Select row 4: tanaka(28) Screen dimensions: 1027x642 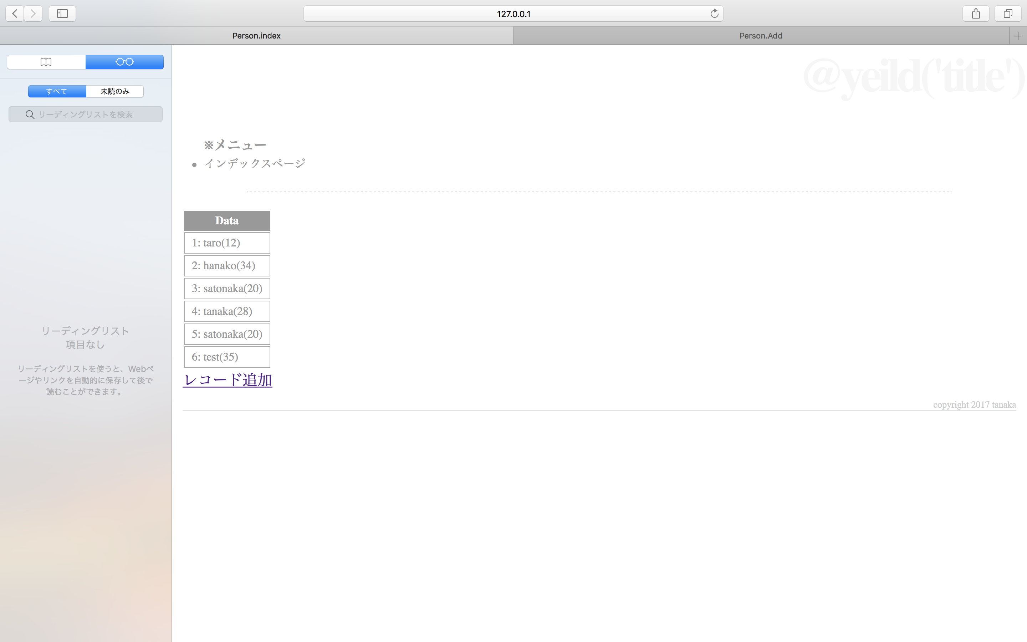tap(227, 311)
